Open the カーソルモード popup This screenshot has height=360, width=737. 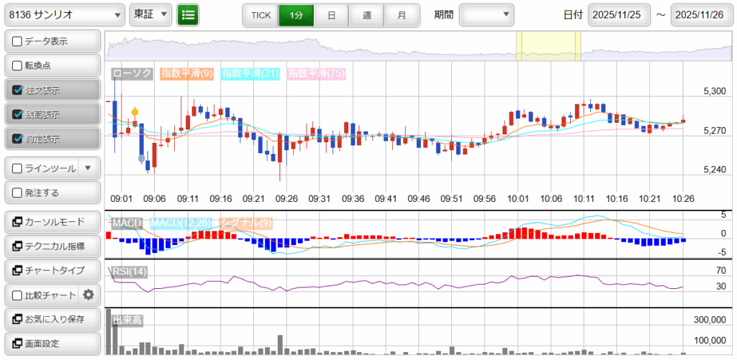point(53,221)
